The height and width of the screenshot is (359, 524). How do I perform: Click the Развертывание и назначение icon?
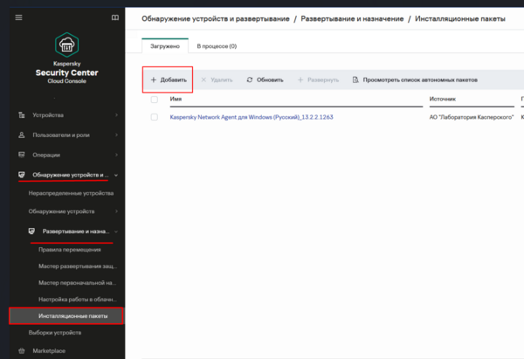[x=31, y=231]
